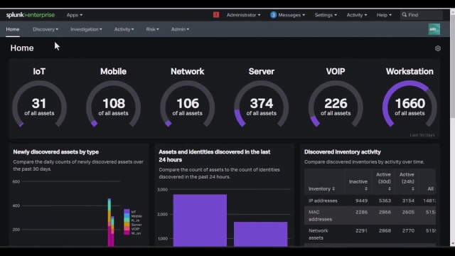Screen dimensions: 455x256
Task: Open the Help dropdown
Action: (x=384, y=15)
